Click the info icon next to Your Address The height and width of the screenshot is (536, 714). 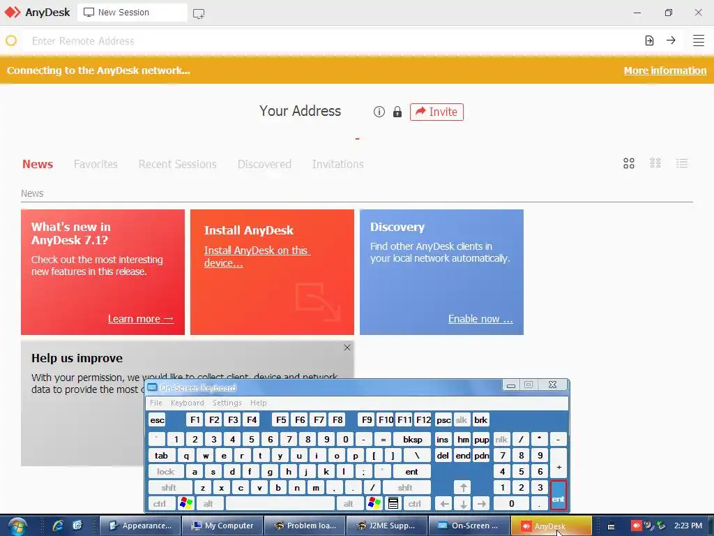[x=379, y=112]
